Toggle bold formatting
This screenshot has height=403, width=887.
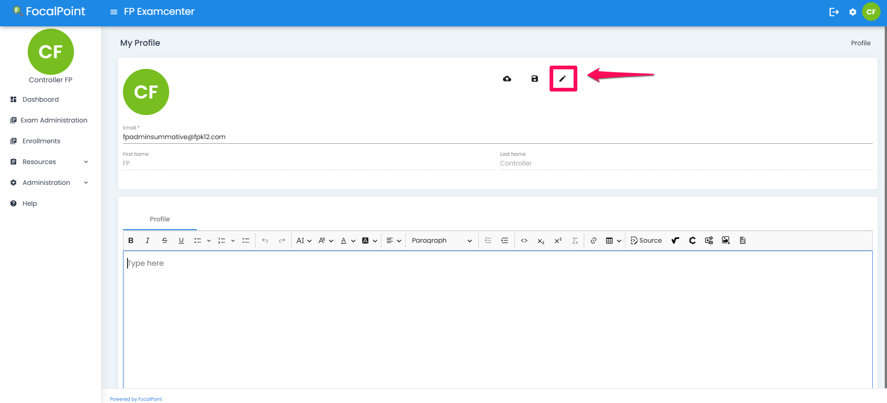131,240
